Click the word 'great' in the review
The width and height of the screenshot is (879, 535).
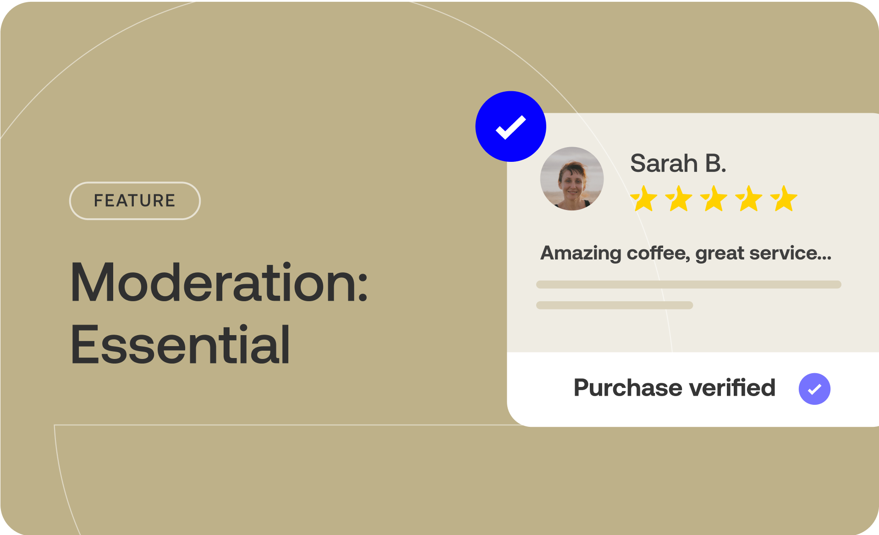pyautogui.click(x=720, y=254)
